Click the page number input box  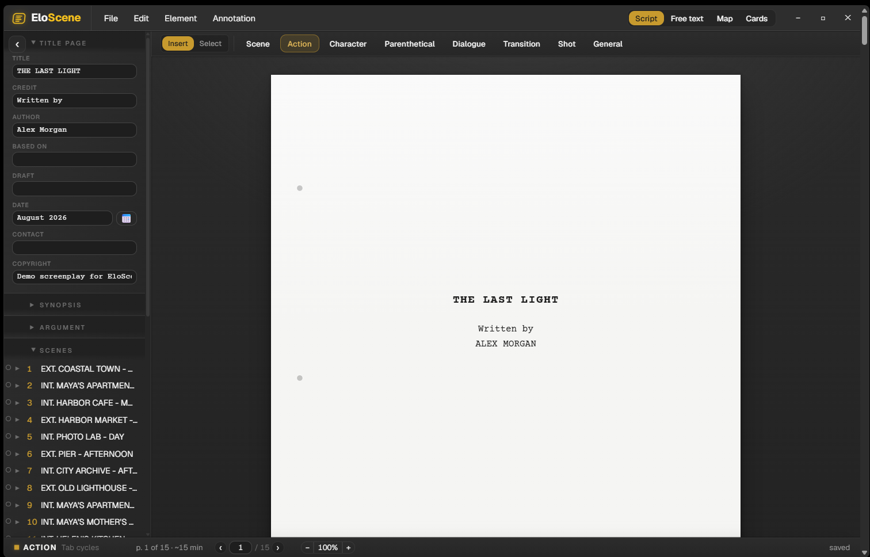coord(241,548)
